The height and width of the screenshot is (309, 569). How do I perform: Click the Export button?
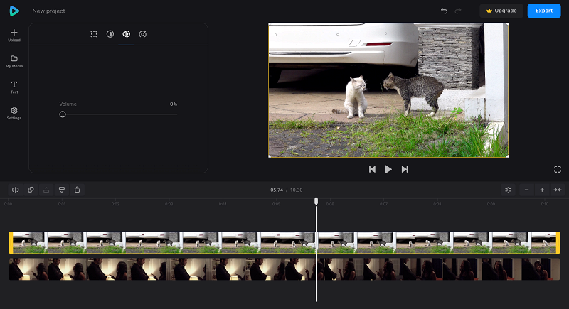tap(544, 11)
